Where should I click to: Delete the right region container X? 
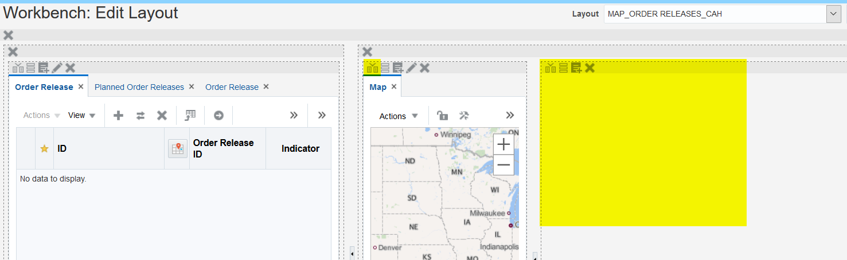point(367,52)
